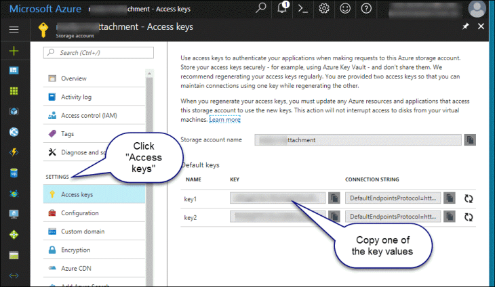This screenshot has width=495, height=287.
Task: Click the key1 name cell
Action: (x=191, y=199)
